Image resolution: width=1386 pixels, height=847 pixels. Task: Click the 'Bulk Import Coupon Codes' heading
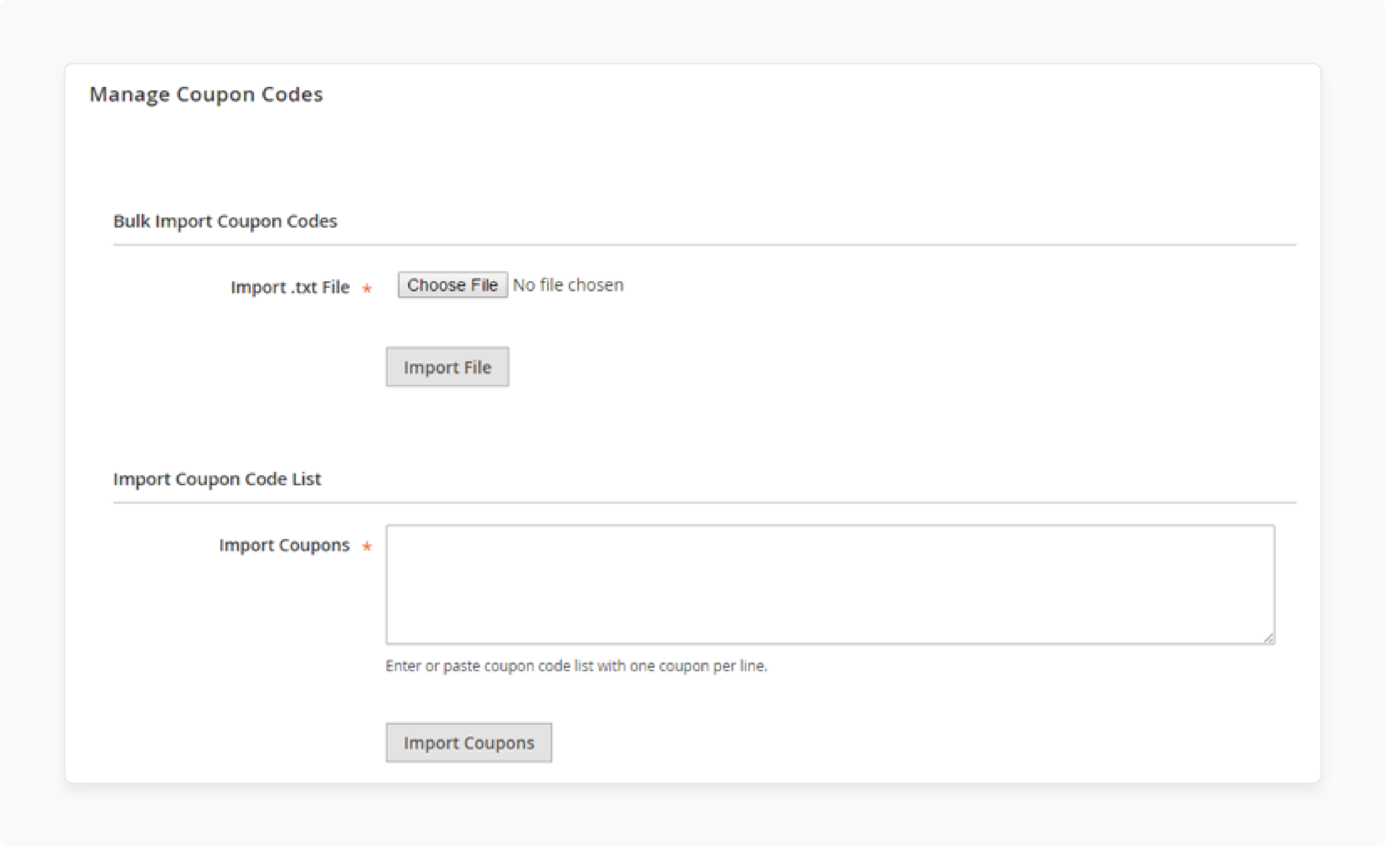point(225,221)
